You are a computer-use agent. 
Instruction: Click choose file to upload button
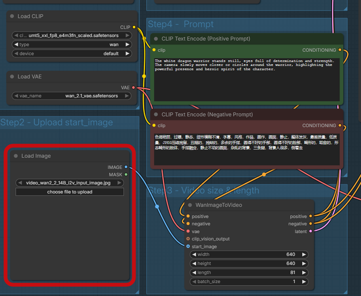(x=70, y=192)
